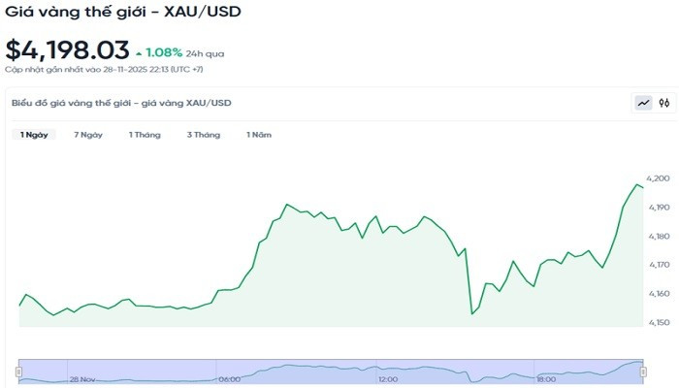This screenshot has height=388, width=679.
Task: Click the Biểu đồ giá vàng thế giới chart title
Action: click(121, 102)
